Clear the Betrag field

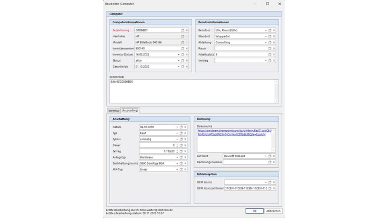[185, 151]
